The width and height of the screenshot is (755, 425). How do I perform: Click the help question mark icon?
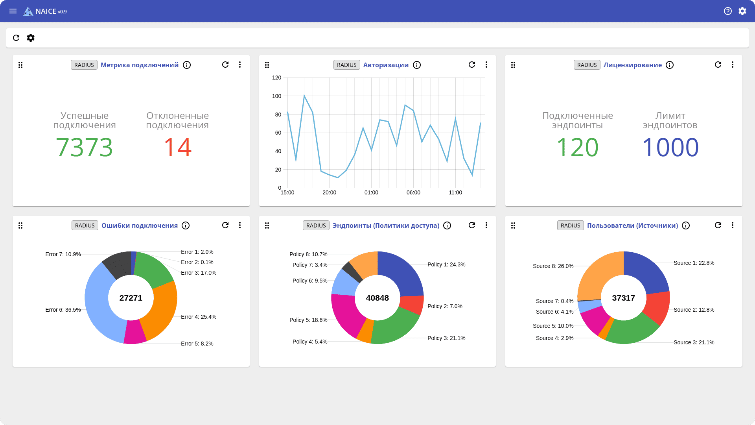[x=728, y=11]
